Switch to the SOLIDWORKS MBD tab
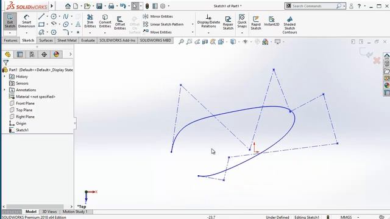The height and width of the screenshot is (219, 390). (155, 40)
